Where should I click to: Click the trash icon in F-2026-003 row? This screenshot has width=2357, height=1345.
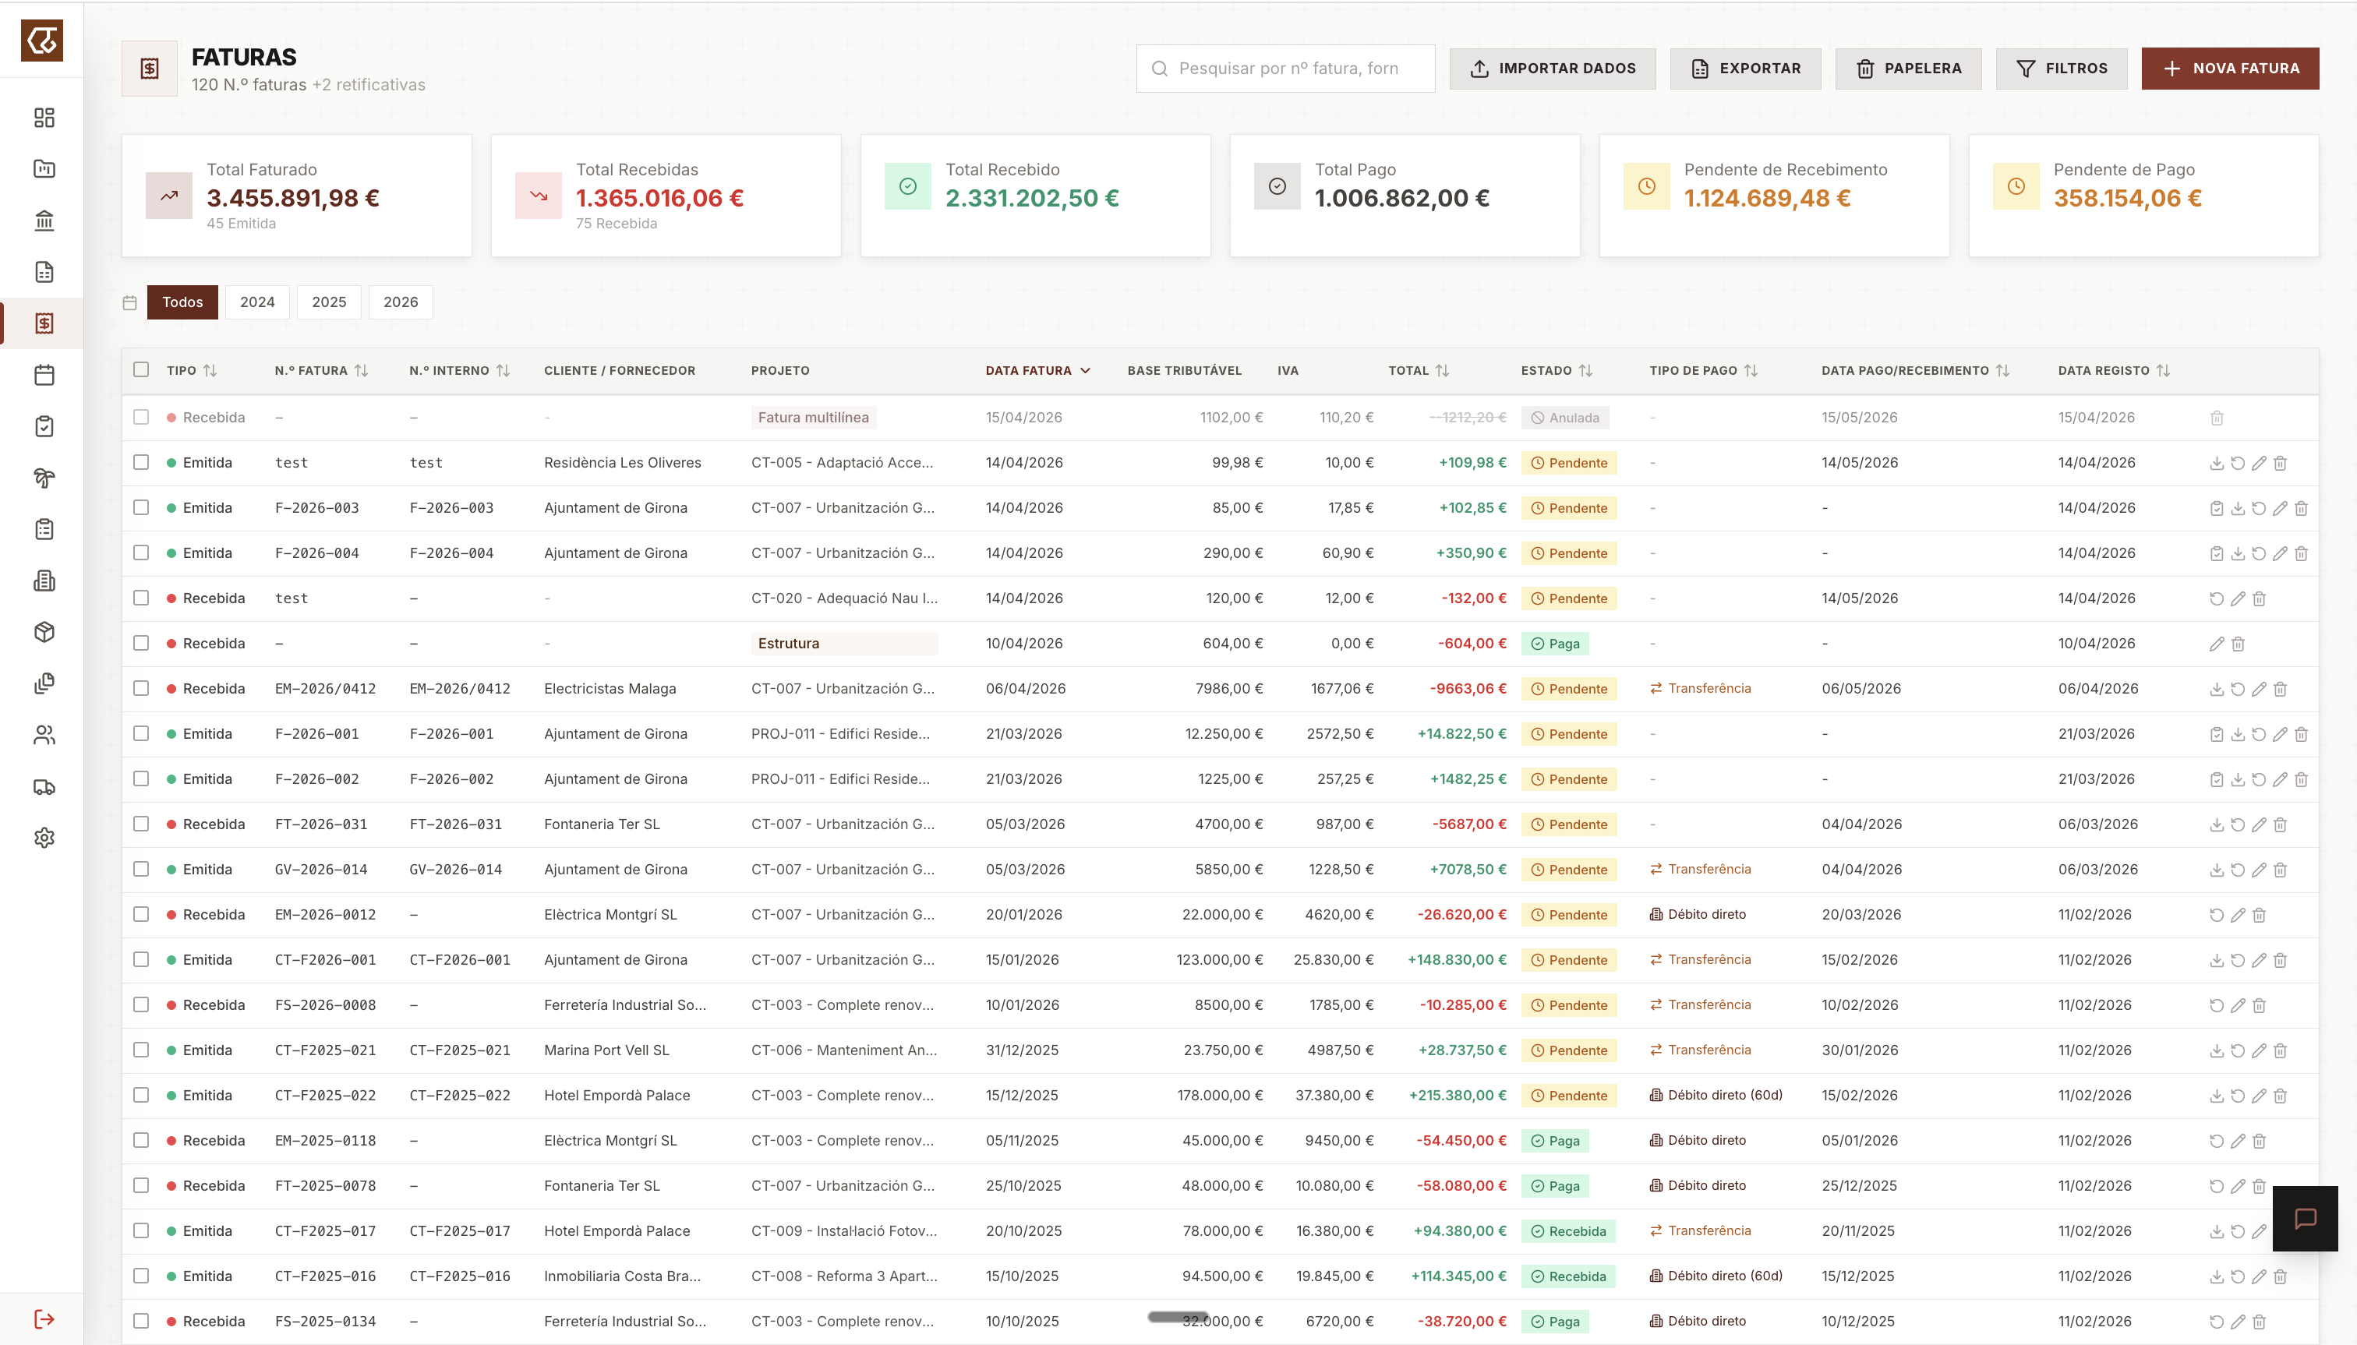tap(2301, 508)
